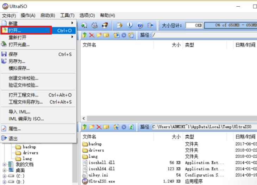Open the 启动(B) menu
This screenshot has width=257, height=185.
point(48,16)
